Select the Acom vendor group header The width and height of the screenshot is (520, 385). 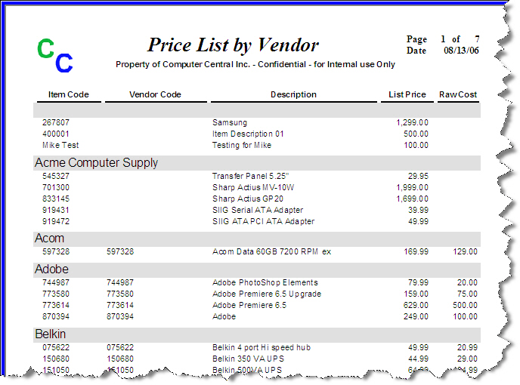[x=50, y=239]
